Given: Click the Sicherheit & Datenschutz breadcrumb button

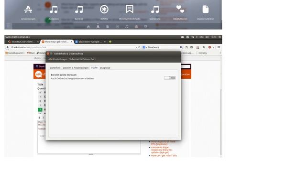Looking at the screenshot, I should [82, 59].
